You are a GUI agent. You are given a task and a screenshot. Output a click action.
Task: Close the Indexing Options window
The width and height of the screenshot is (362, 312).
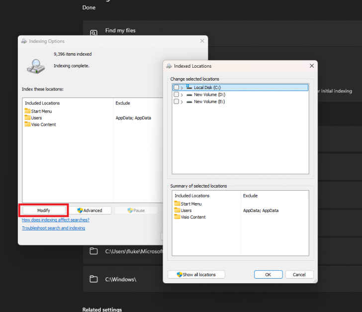click(202, 41)
